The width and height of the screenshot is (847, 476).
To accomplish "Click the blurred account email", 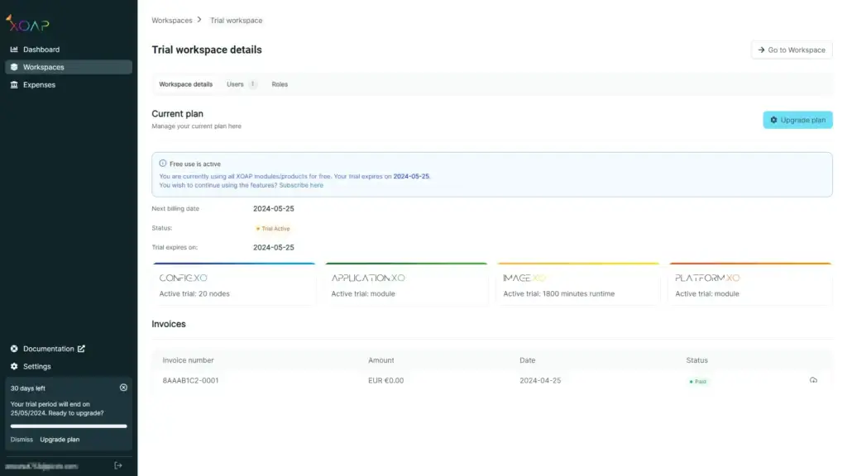I will [41, 466].
